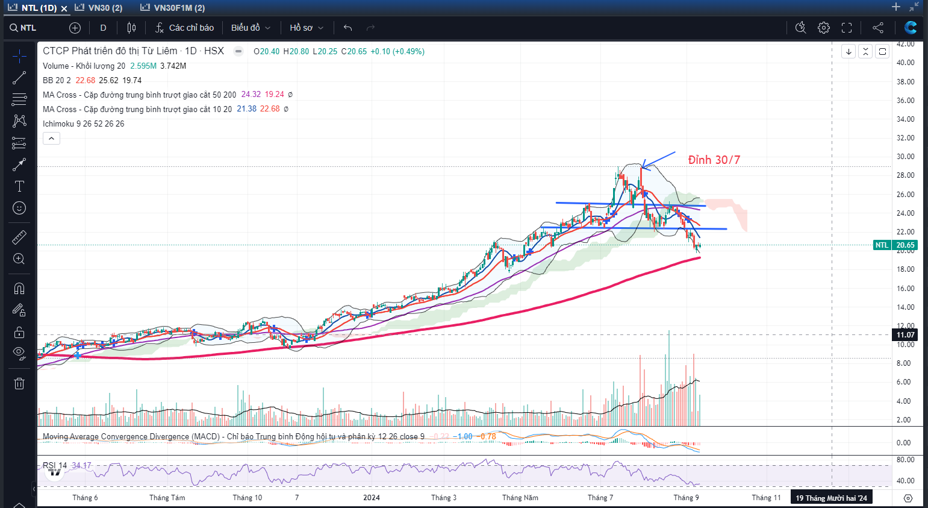Image resolution: width=928 pixels, height=508 pixels.
Task: Select the MACD indicator legend
Action: (233, 436)
